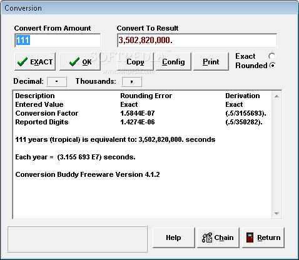Select the 'Conversion Factor' row label
Viewport: 299px width, 260px height.
pyautogui.click(x=47, y=113)
